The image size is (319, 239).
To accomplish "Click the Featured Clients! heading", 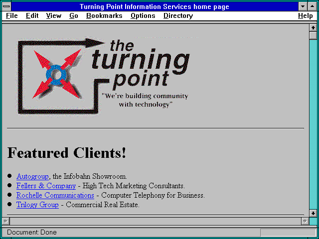I will pyautogui.click(x=66, y=153).
